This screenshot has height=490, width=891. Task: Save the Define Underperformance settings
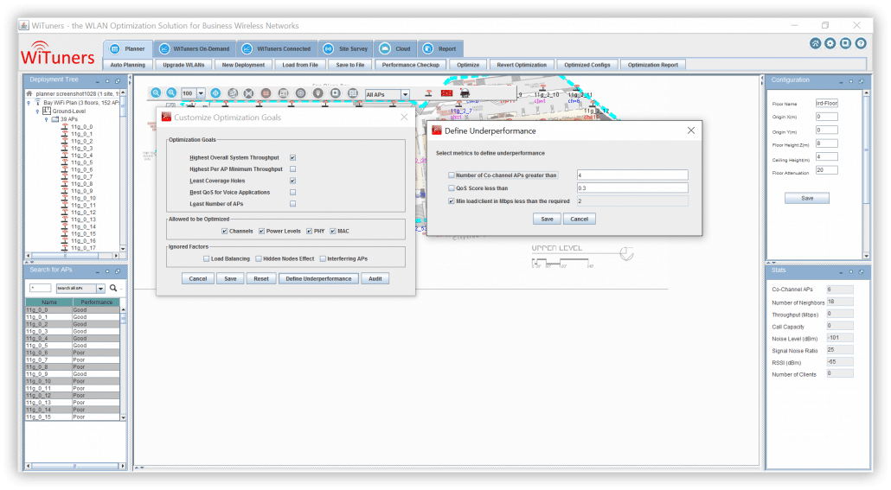[548, 220]
